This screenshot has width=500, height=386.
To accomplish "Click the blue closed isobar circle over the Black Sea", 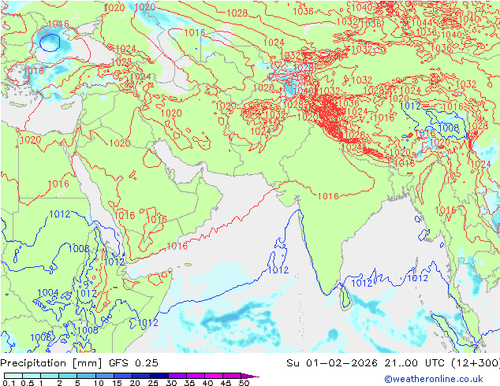I will point(50,43).
